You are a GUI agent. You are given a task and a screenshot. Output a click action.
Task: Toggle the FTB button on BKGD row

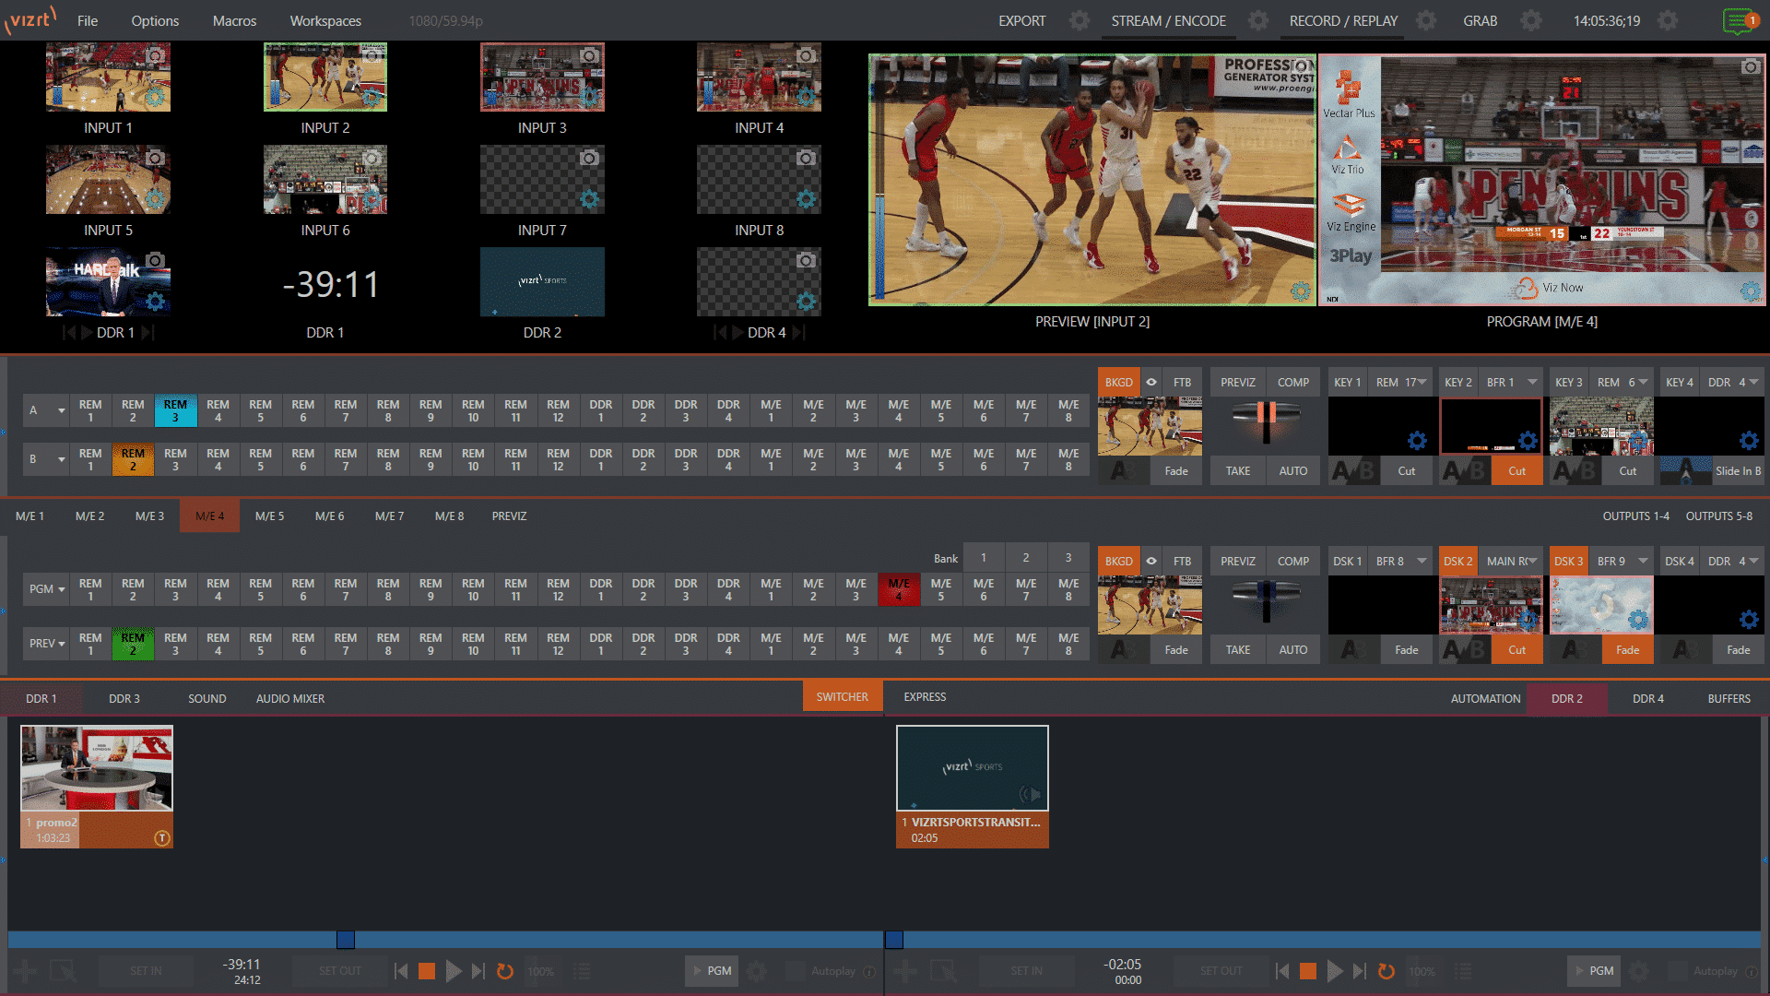(1180, 382)
